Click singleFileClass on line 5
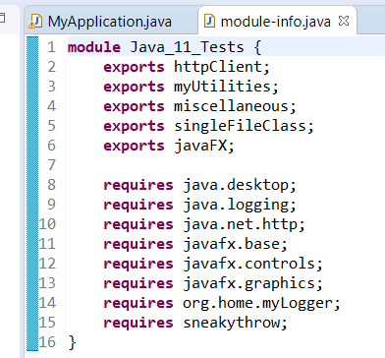Screen dimensions: 385x358 tap(240, 126)
